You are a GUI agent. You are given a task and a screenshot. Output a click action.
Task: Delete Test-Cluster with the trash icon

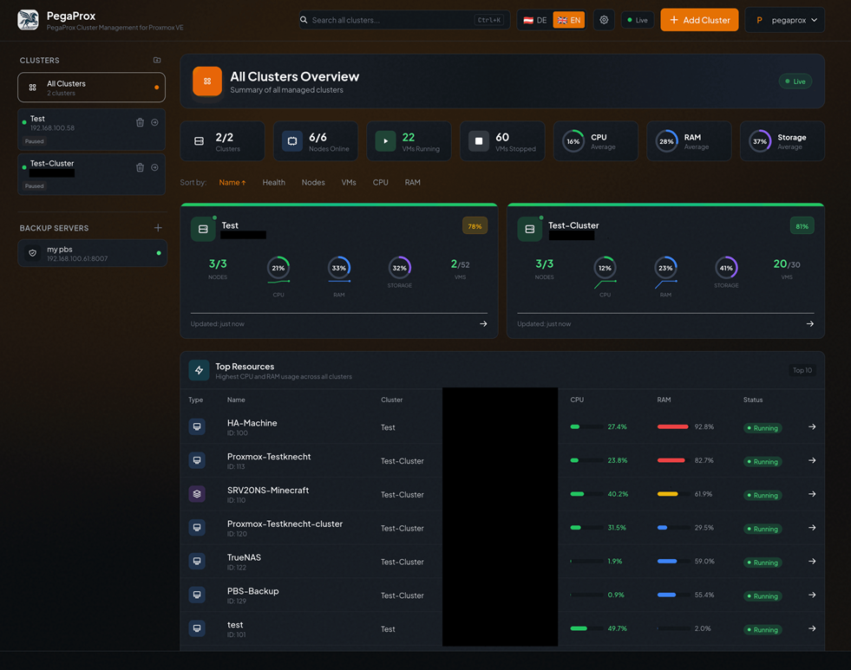(140, 167)
